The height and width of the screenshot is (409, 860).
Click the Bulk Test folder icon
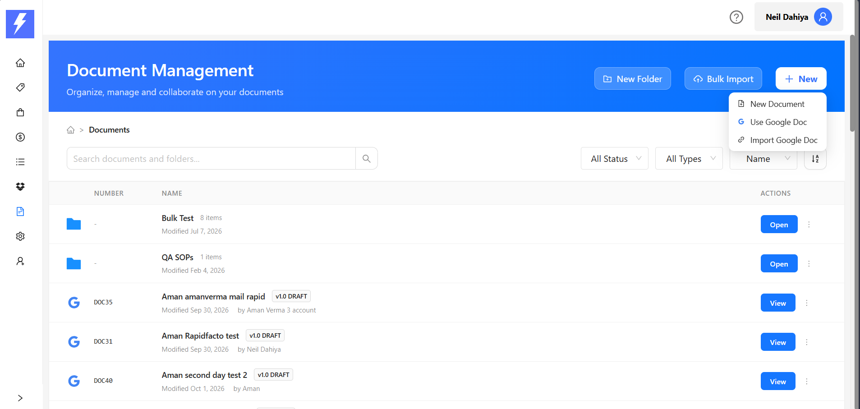tap(74, 224)
